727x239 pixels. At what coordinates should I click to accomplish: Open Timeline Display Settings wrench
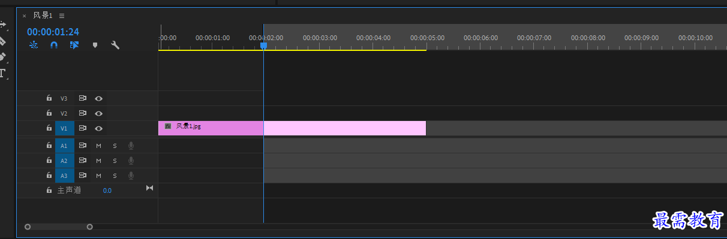pyautogui.click(x=115, y=45)
